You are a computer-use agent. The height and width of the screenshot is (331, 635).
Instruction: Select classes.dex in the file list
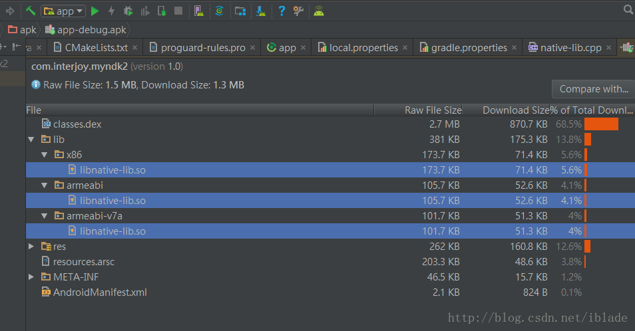point(77,124)
